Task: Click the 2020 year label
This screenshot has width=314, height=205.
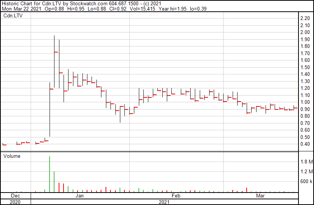Action: (x=15, y=202)
